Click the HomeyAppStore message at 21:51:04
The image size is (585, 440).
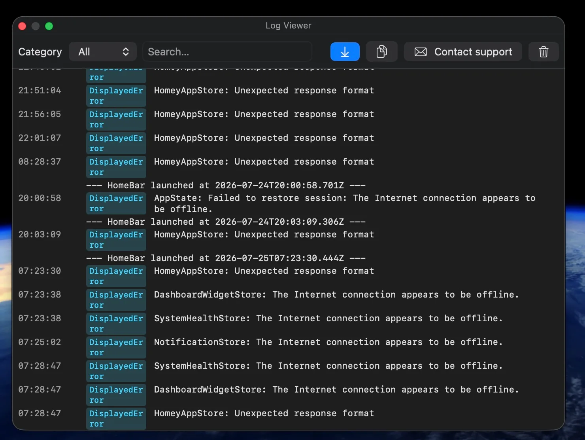(264, 91)
